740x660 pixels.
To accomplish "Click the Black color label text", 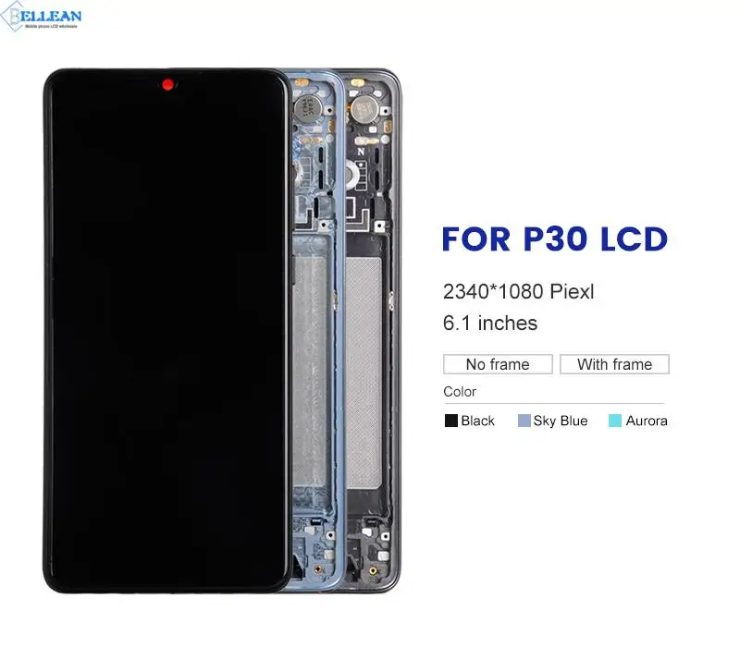I will (477, 421).
